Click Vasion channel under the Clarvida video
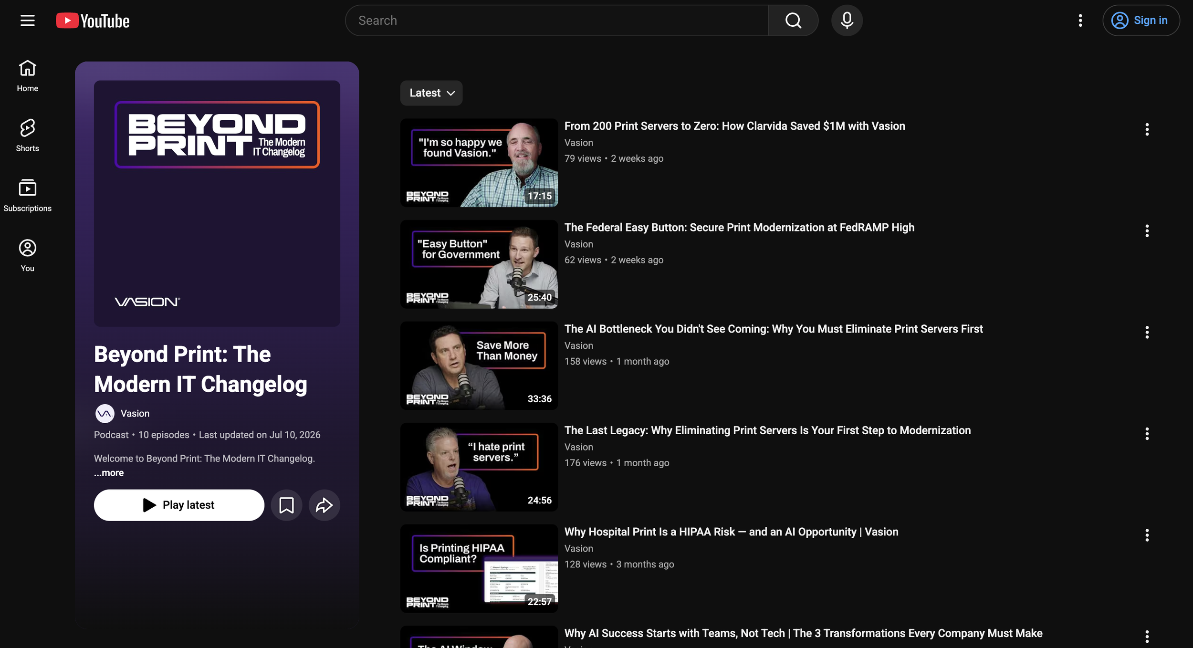 [x=579, y=143]
